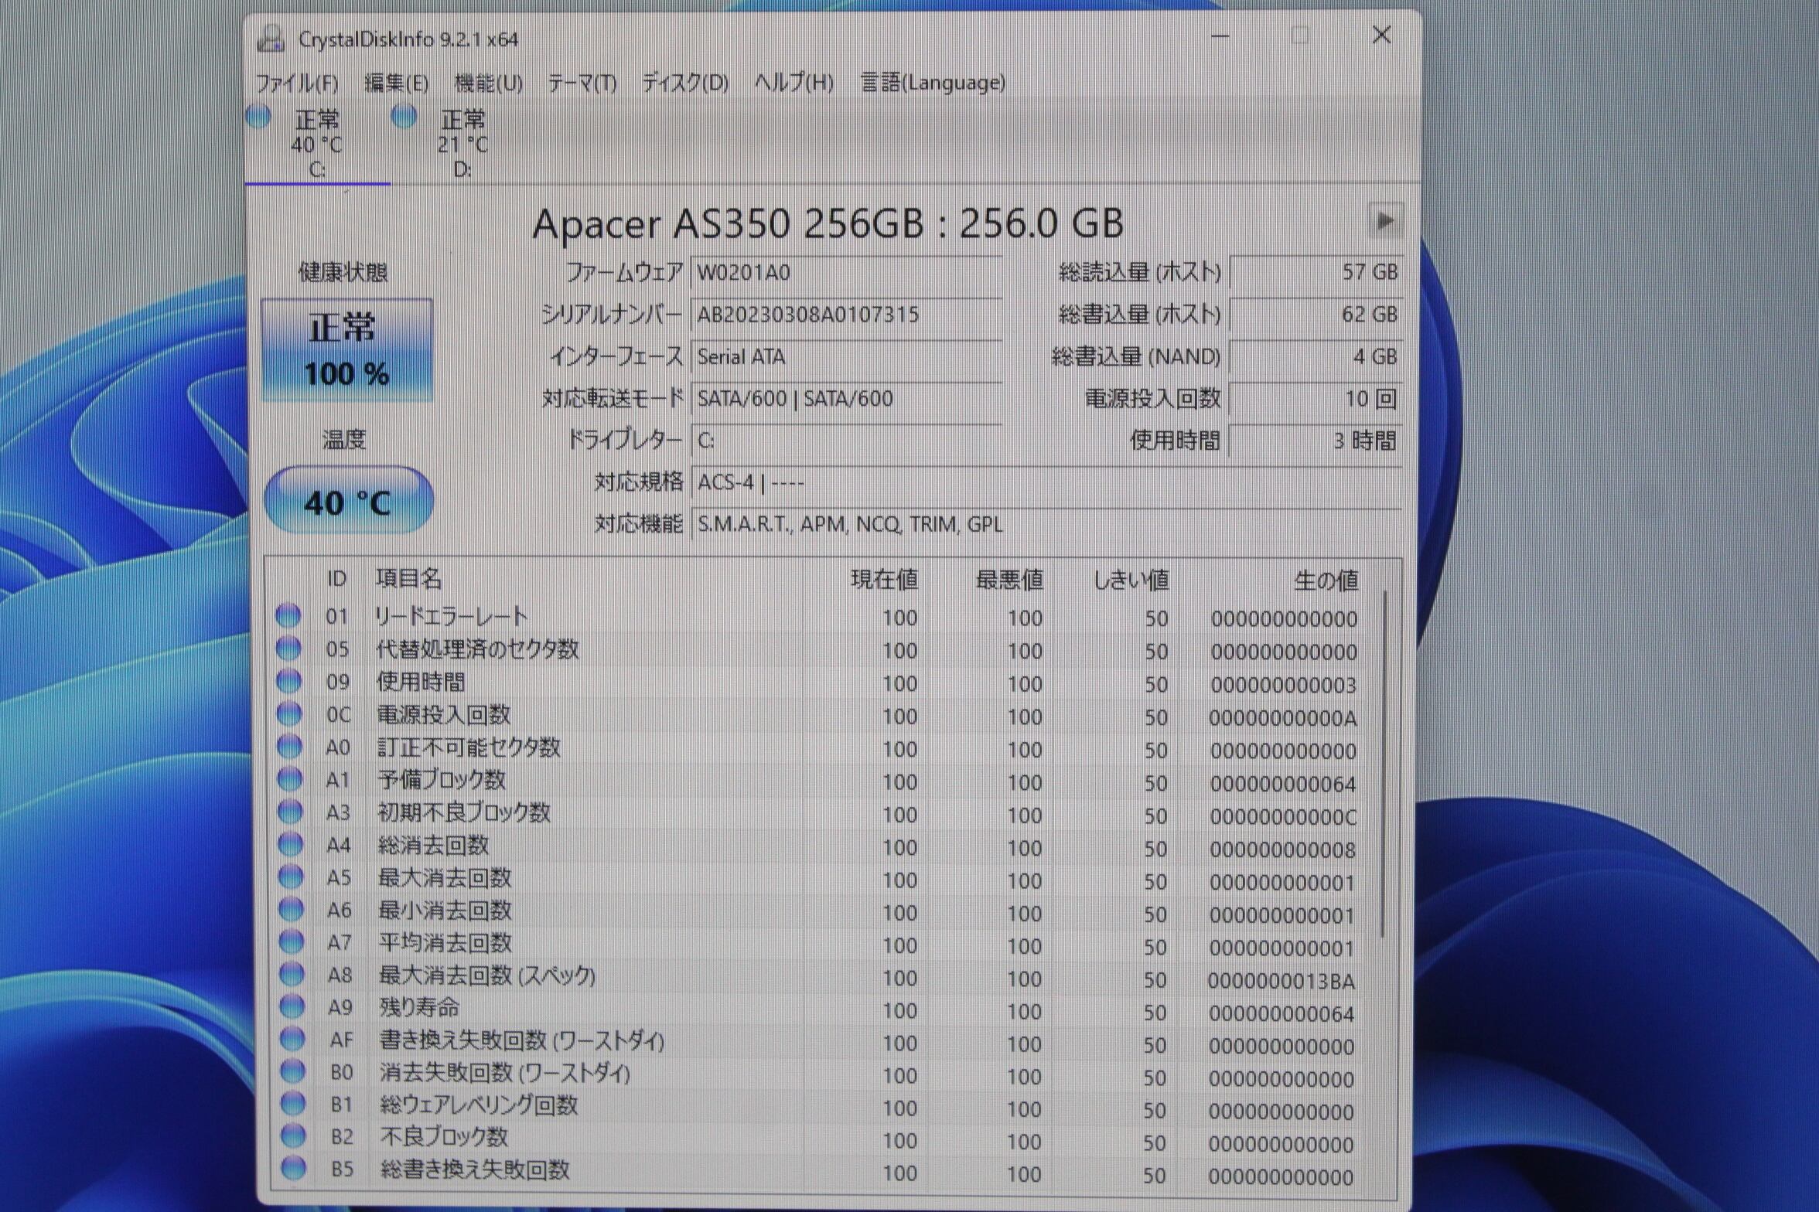Image resolution: width=1819 pixels, height=1212 pixels.
Task: Click the next disk arrow button
Action: click(x=1385, y=221)
